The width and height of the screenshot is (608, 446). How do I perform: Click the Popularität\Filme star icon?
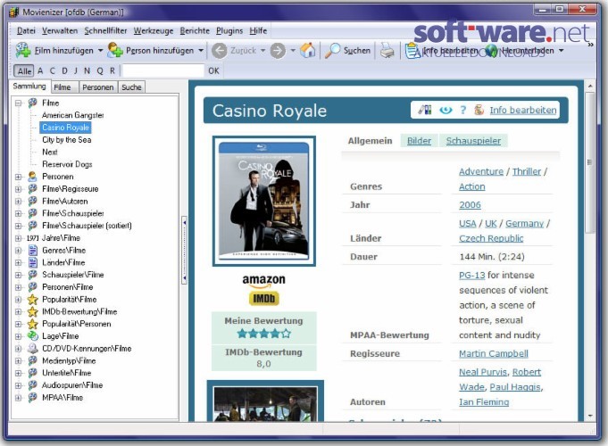click(x=32, y=300)
